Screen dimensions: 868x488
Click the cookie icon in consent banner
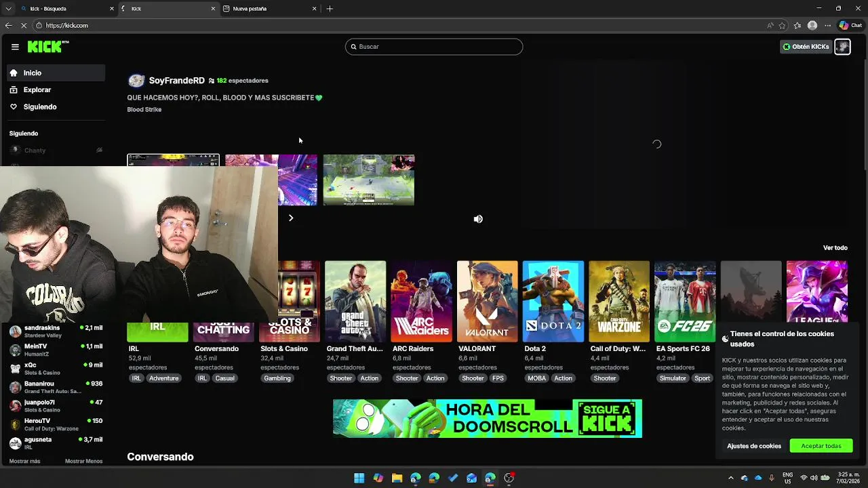(x=725, y=339)
